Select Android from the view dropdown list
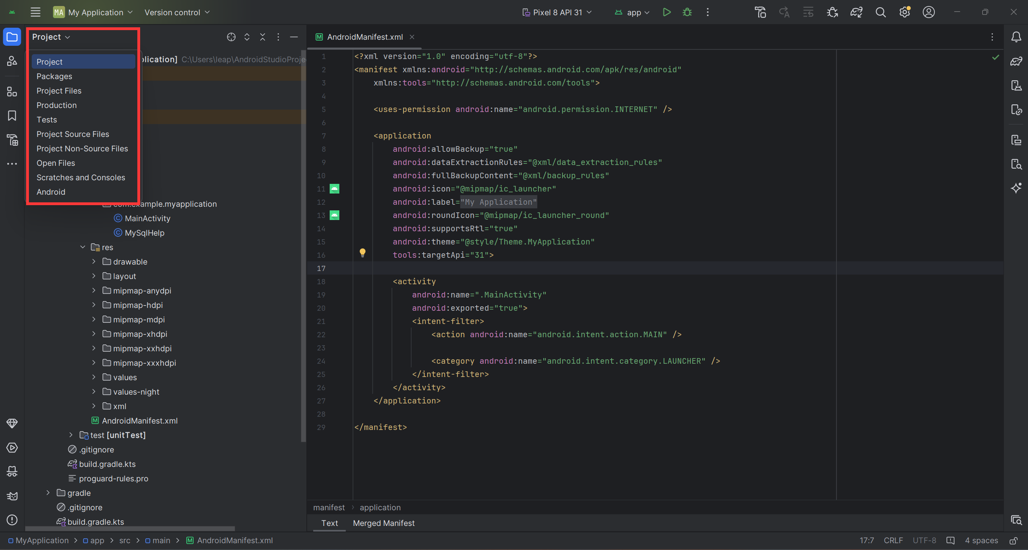The height and width of the screenshot is (550, 1028). (x=51, y=192)
